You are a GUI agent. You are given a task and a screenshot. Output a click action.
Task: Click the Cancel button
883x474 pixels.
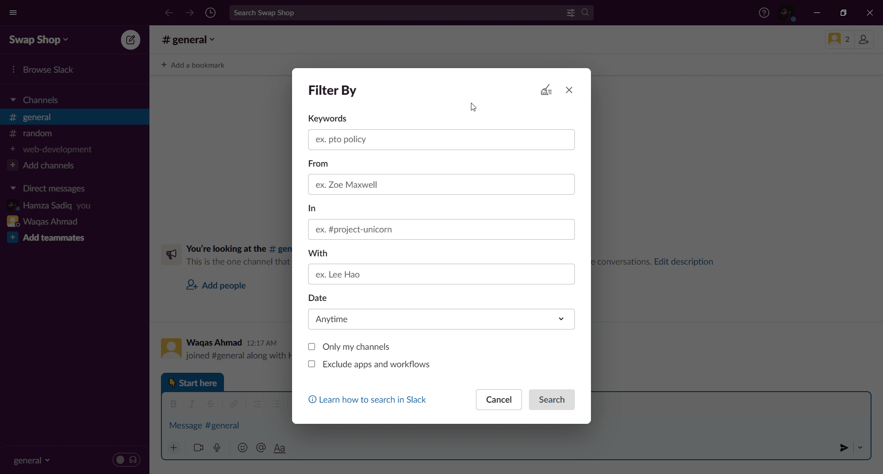[x=499, y=399]
